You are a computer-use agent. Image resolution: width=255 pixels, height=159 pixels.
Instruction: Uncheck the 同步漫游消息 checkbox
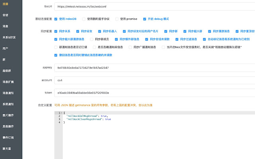click(210, 31)
